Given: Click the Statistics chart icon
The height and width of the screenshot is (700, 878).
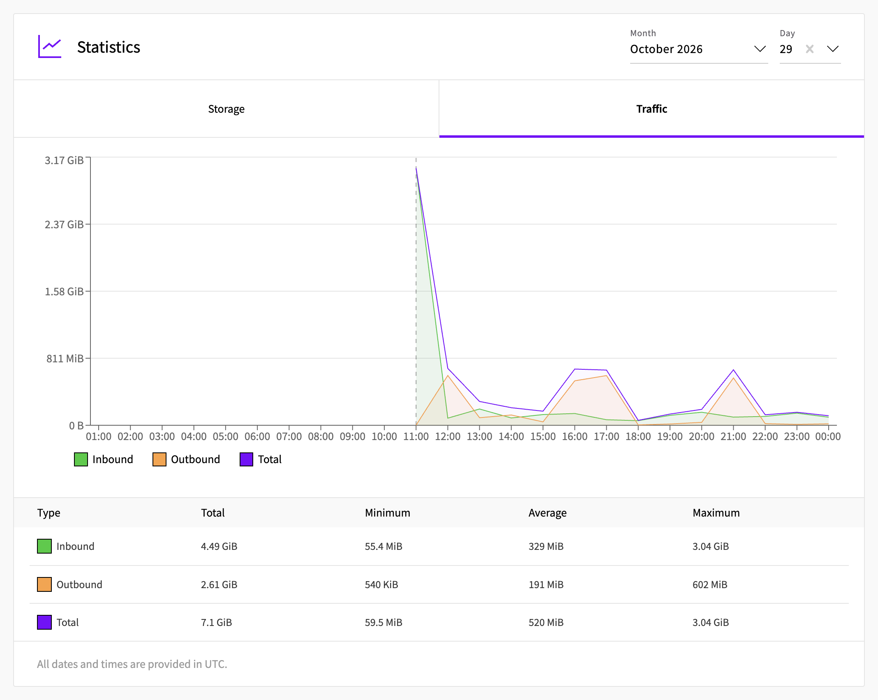Looking at the screenshot, I should (50, 46).
